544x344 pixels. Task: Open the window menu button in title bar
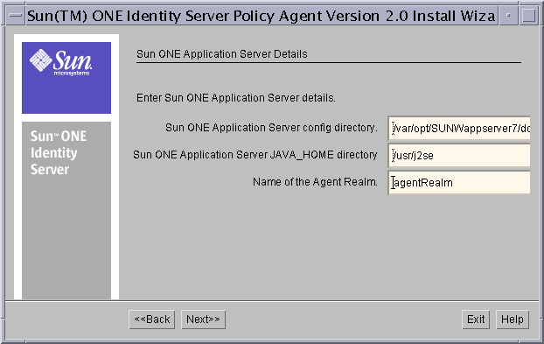tap(15, 16)
